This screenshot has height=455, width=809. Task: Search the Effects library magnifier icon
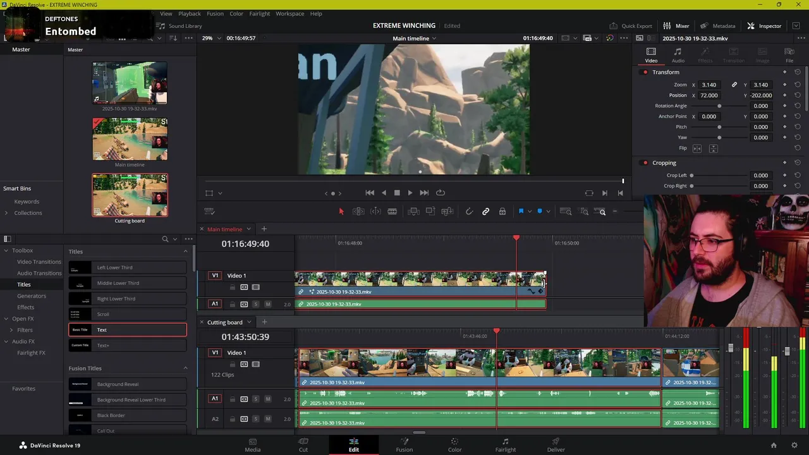pos(165,239)
